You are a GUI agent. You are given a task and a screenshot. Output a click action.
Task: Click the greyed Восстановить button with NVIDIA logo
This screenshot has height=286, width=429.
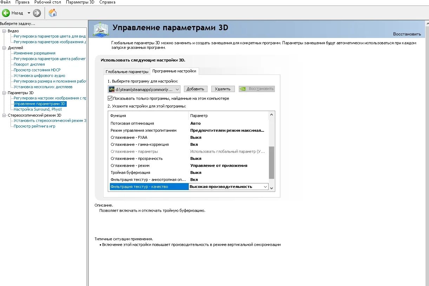tap(257, 89)
